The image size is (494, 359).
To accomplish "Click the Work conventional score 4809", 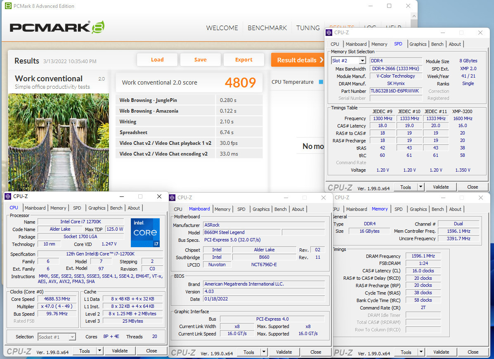I will 240,83.
